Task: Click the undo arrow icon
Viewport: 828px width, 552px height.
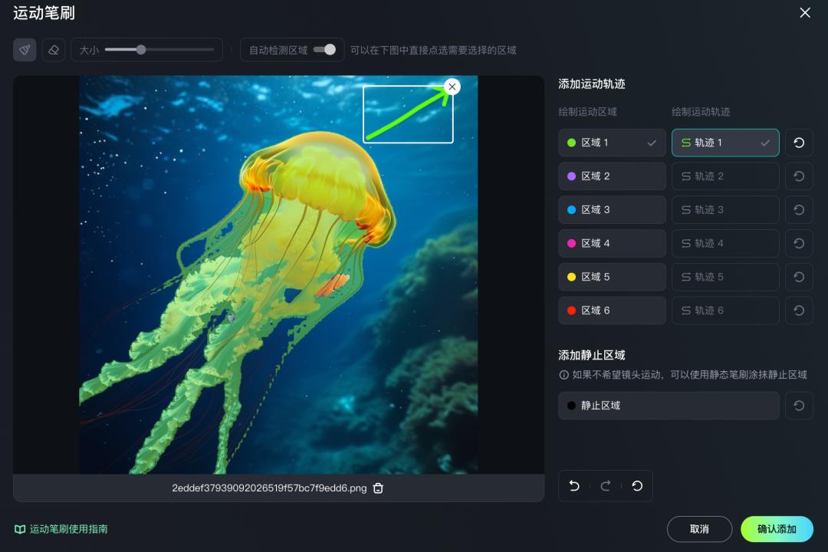Action: click(x=574, y=486)
